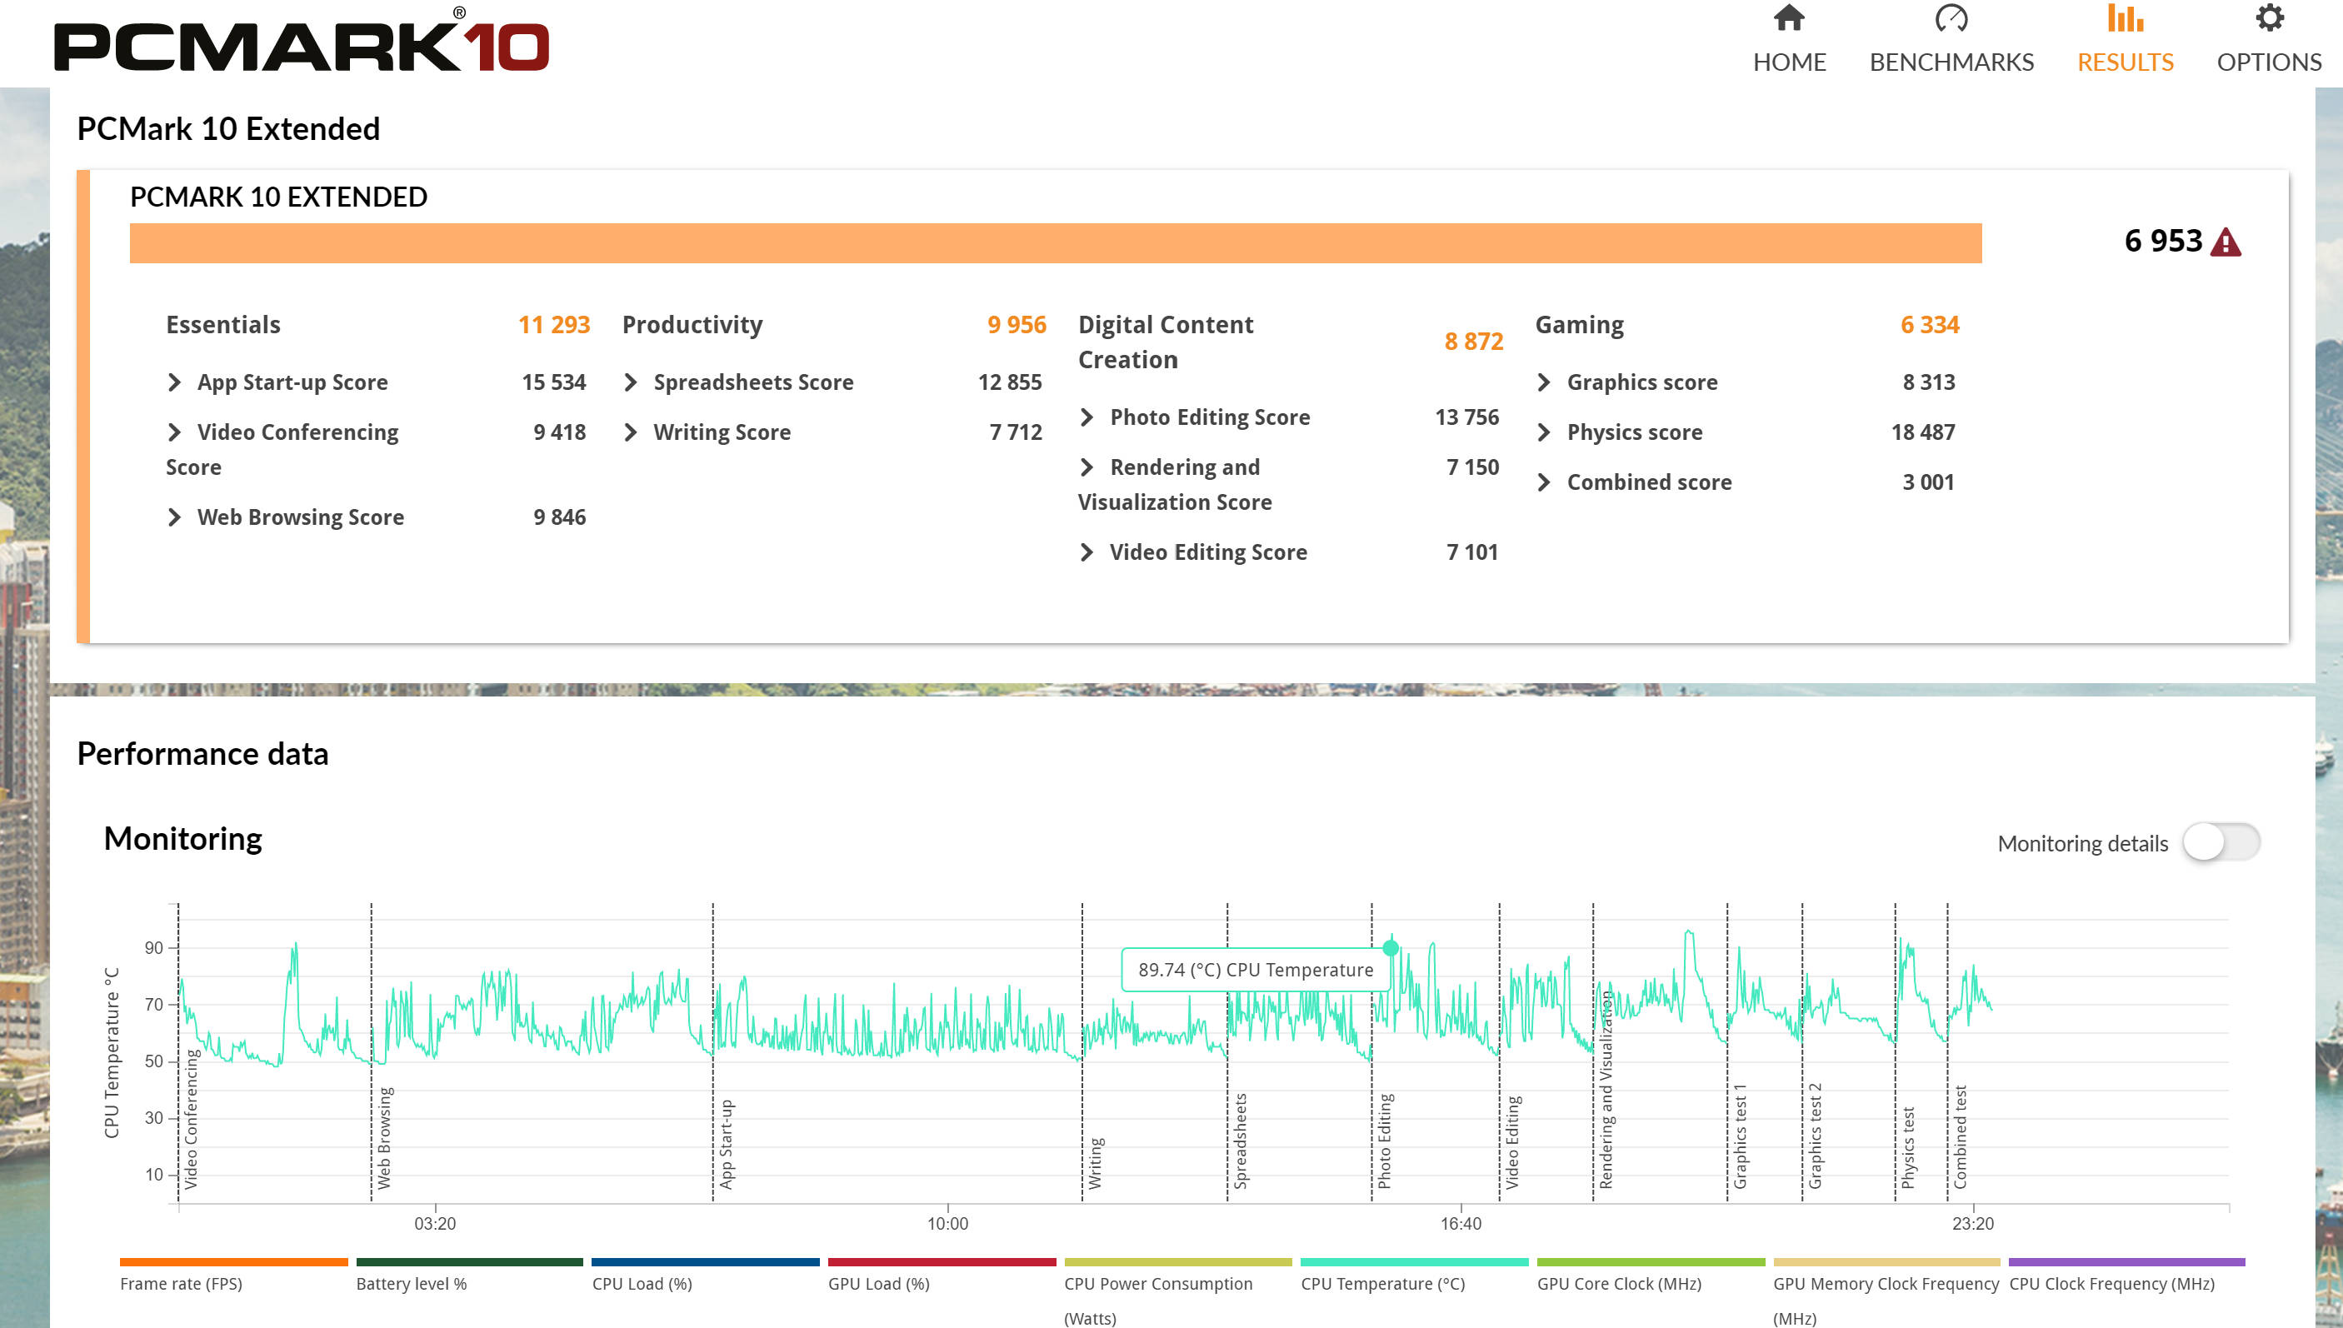Go to the Home icon
2343x1328 pixels.
pyautogui.click(x=1788, y=18)
